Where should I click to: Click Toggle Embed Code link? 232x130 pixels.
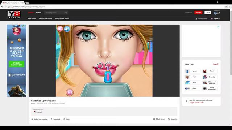tap(196, 103)
